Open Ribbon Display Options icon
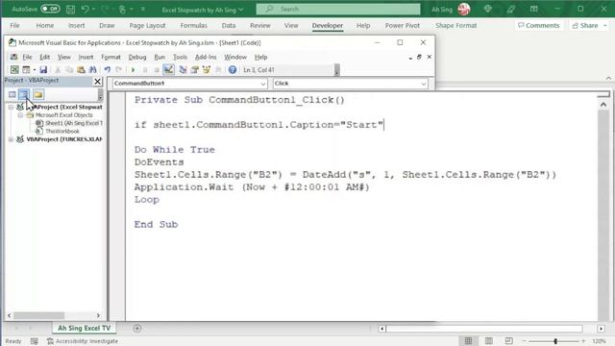 click(534, 9)
